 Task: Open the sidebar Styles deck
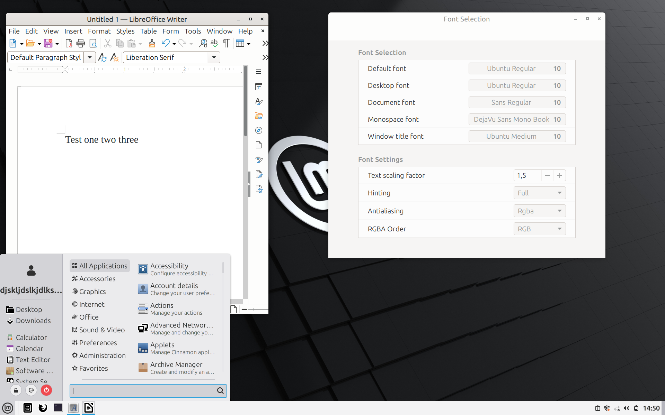tap(259, 101)
